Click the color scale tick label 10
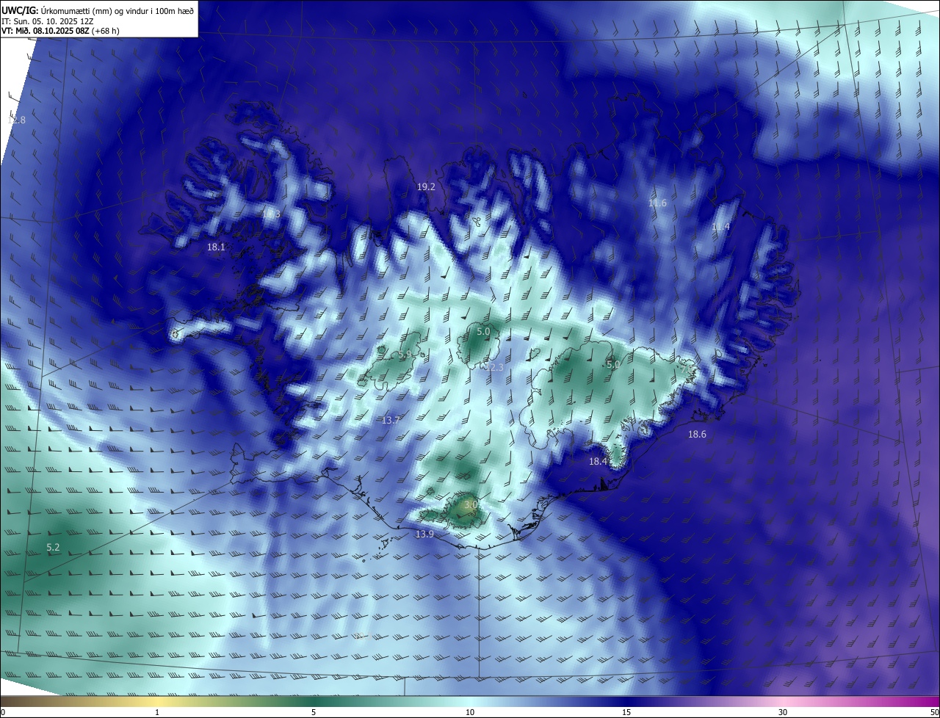Viewport: 940px width, 718px height. [470, 712]
